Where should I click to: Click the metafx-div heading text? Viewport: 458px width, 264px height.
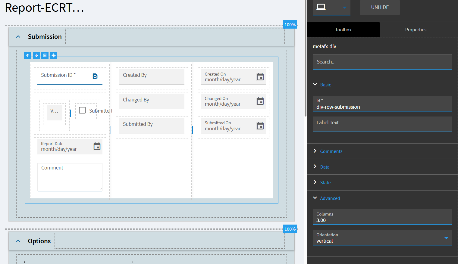click(325, 46)
